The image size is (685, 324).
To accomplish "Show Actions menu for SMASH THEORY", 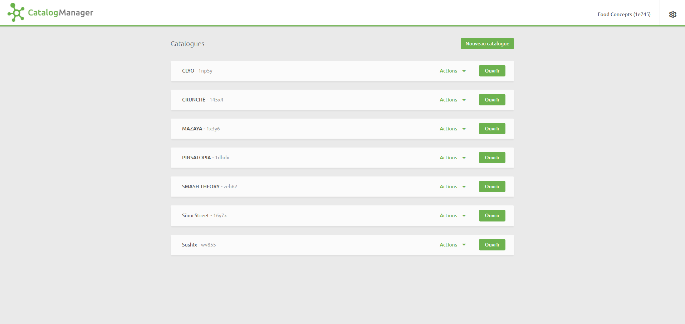I will (x=452, y=186).
